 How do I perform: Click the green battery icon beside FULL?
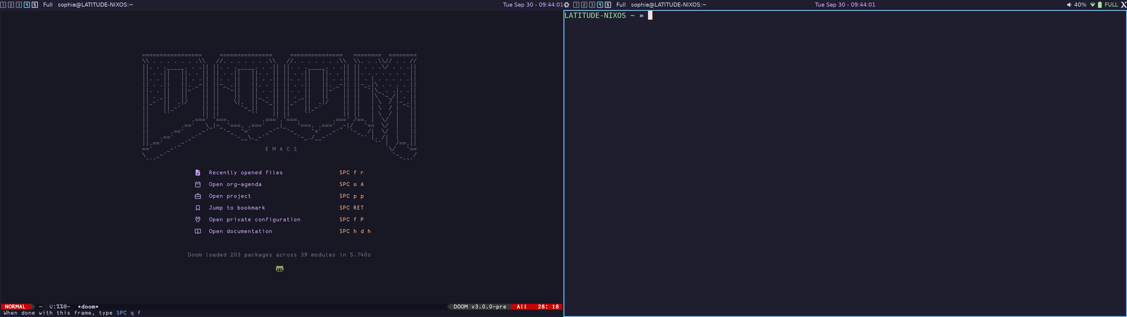1100,5
